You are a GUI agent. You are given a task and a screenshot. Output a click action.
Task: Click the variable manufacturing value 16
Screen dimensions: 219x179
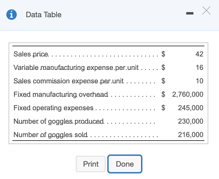199,67
